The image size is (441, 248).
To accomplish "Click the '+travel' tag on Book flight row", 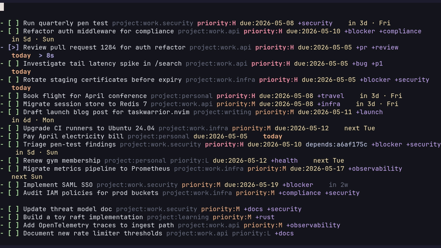I will (330, 96).
